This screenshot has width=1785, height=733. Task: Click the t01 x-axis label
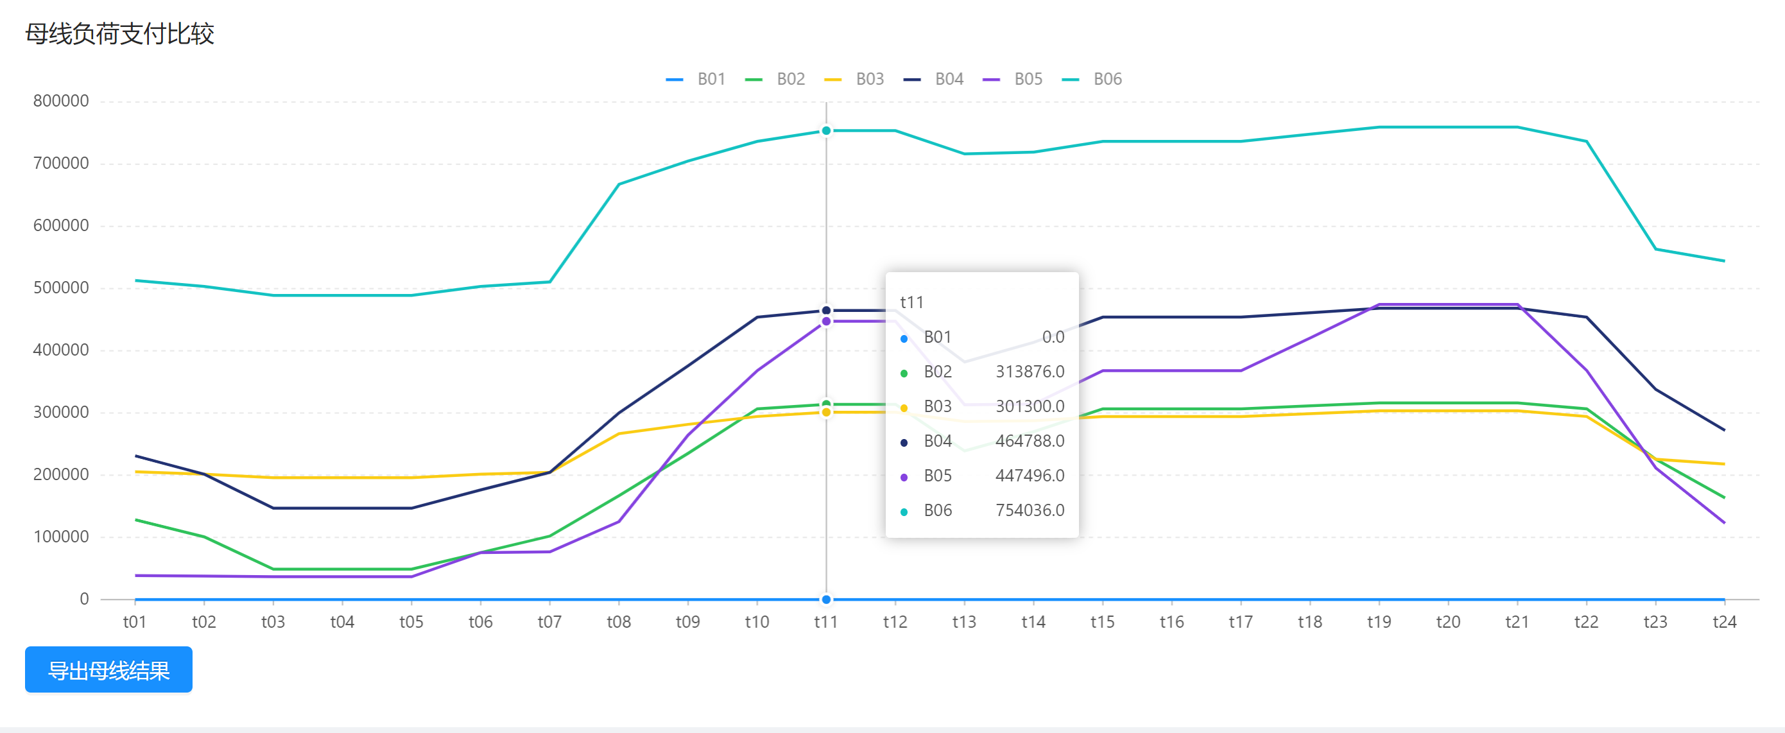(134, 622)
